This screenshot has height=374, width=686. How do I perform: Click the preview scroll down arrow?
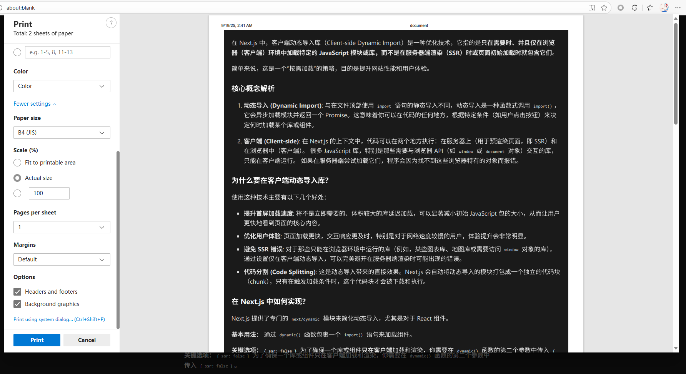point(676,348)
